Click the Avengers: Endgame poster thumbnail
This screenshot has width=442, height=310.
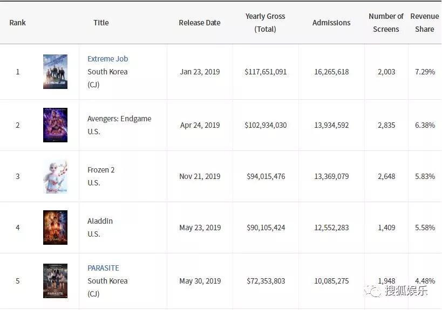[55, 125]
